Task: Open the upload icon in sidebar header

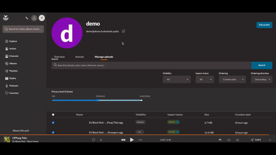Action: tap(34, 18)
